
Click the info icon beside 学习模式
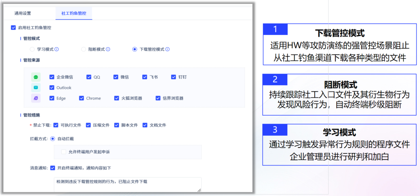pos(57,49)
